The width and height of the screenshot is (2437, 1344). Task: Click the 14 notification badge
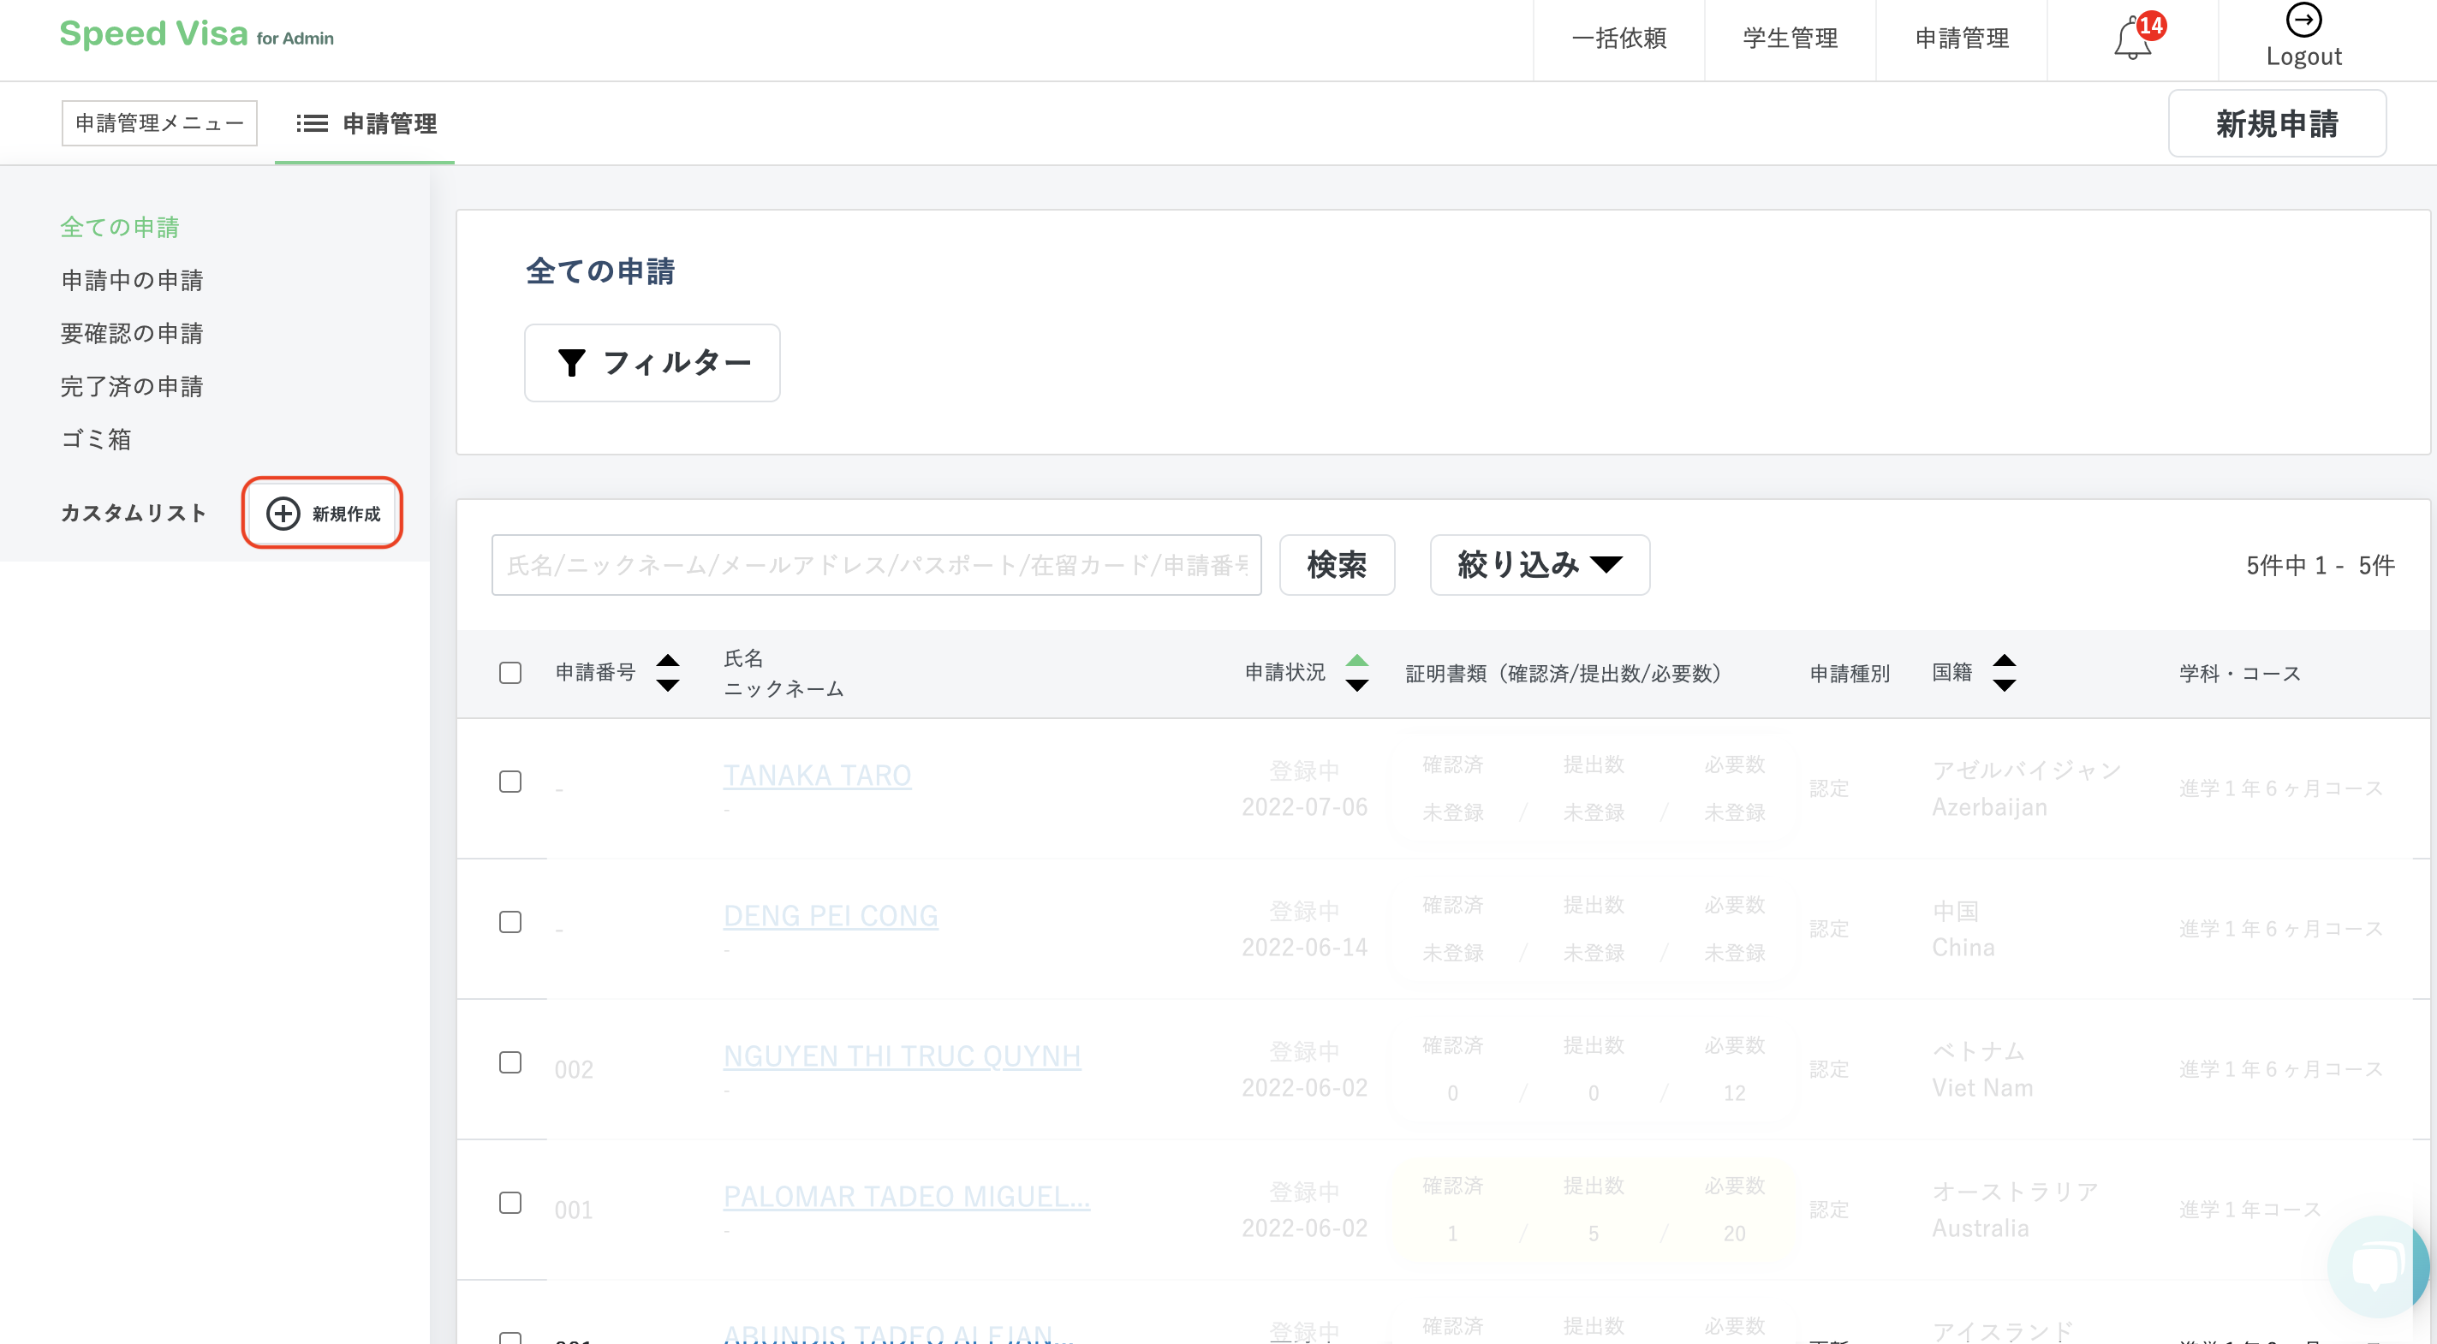click(x=2151, y=26)
